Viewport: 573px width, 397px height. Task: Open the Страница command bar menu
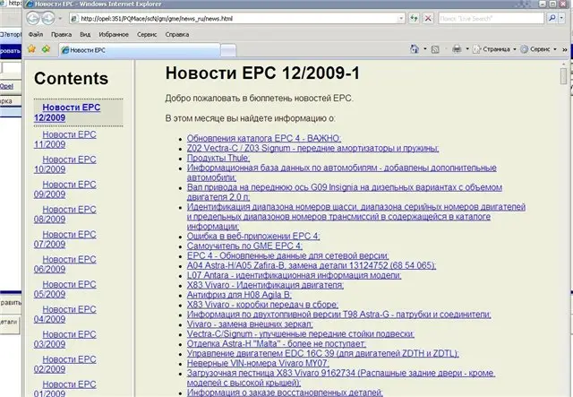pyautogui.click(x=494, y=49)
